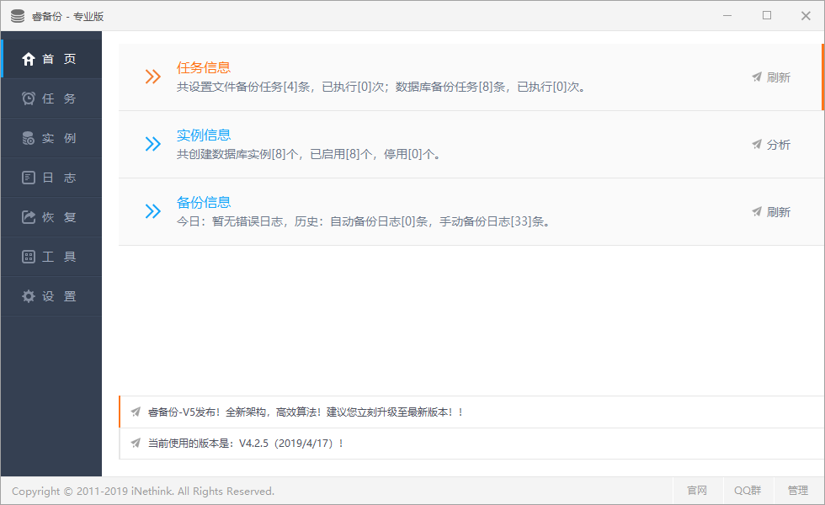Screen dimensions: 825x505
Task: Click the blue double-chevron beside 实例信息
Action: 152,144
